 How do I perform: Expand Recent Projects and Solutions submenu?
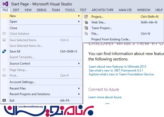(41, 94)
